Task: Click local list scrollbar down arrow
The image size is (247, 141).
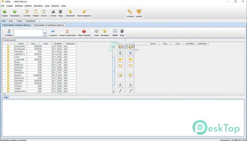Action: 114,92
